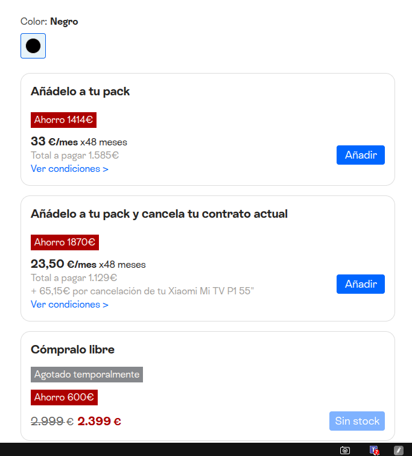Screen dimensions: 412x456
Task: Click the "Cómpralo libre" heading
Action: tap(72, 350)
